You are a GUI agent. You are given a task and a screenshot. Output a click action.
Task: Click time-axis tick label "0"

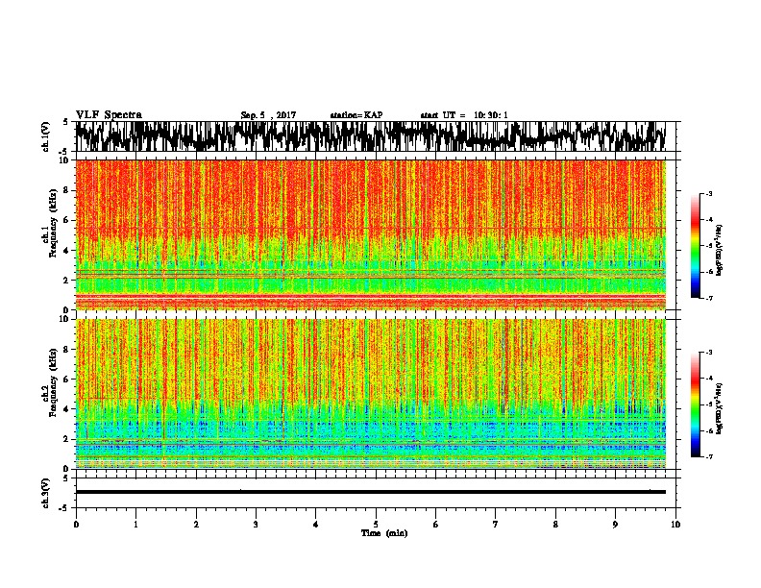76,525
